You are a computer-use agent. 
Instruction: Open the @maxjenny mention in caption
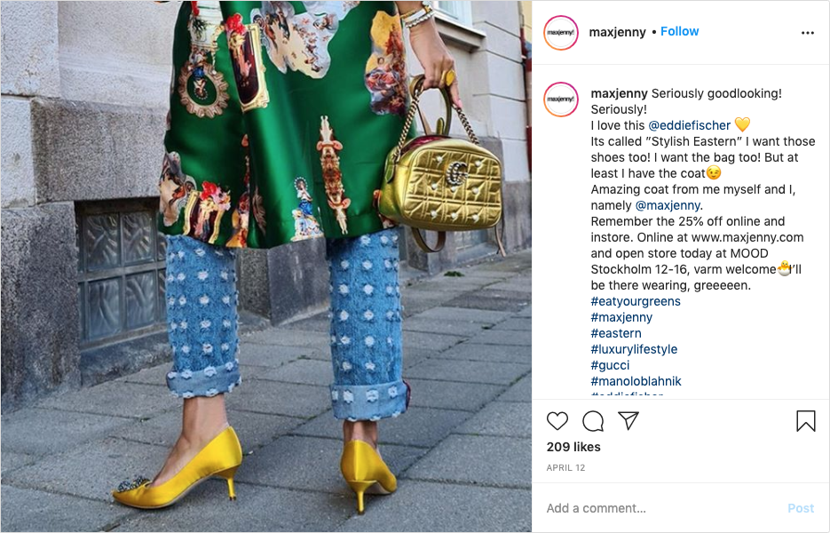coord(668,205)
